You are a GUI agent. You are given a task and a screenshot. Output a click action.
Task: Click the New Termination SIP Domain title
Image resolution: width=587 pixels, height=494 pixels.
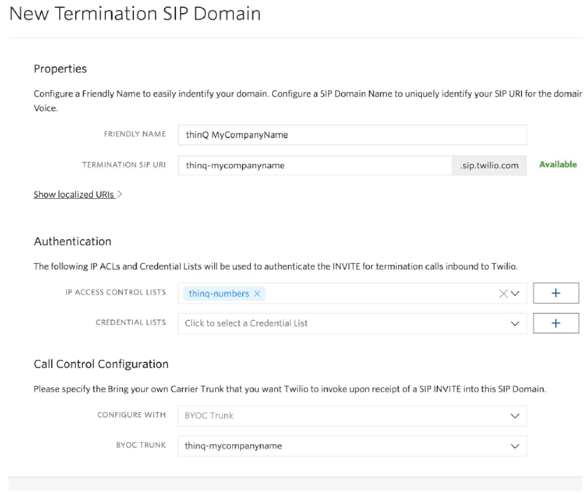135,14
